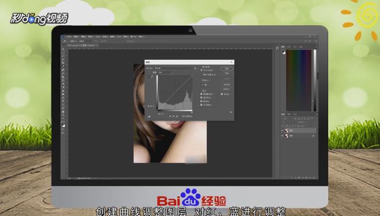
Task: Open the 滤镜 (Filter) menu
Action: (112, 37)
